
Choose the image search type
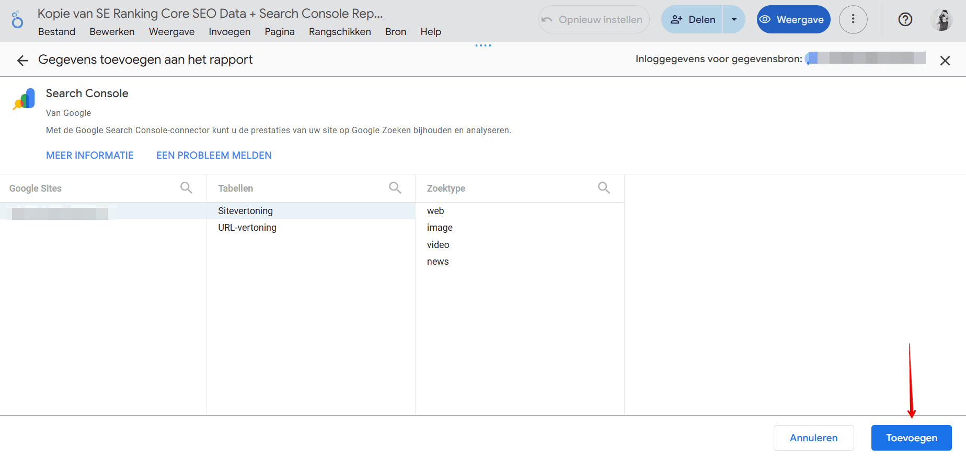coord(520,228)
